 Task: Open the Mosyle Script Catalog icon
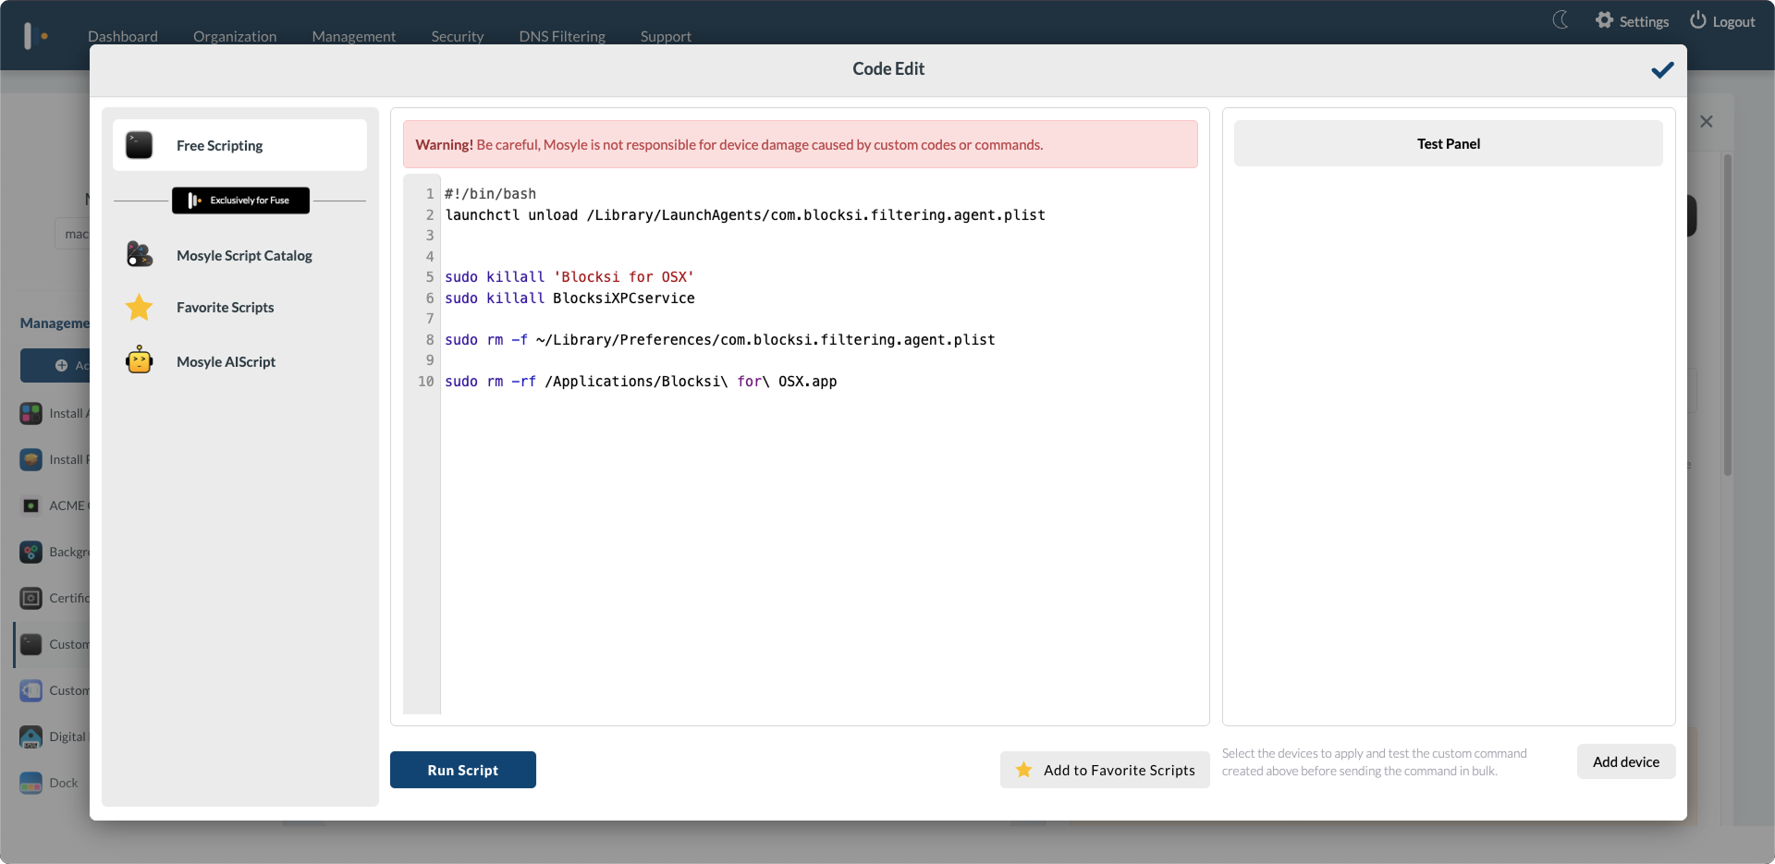coord(140,254)
